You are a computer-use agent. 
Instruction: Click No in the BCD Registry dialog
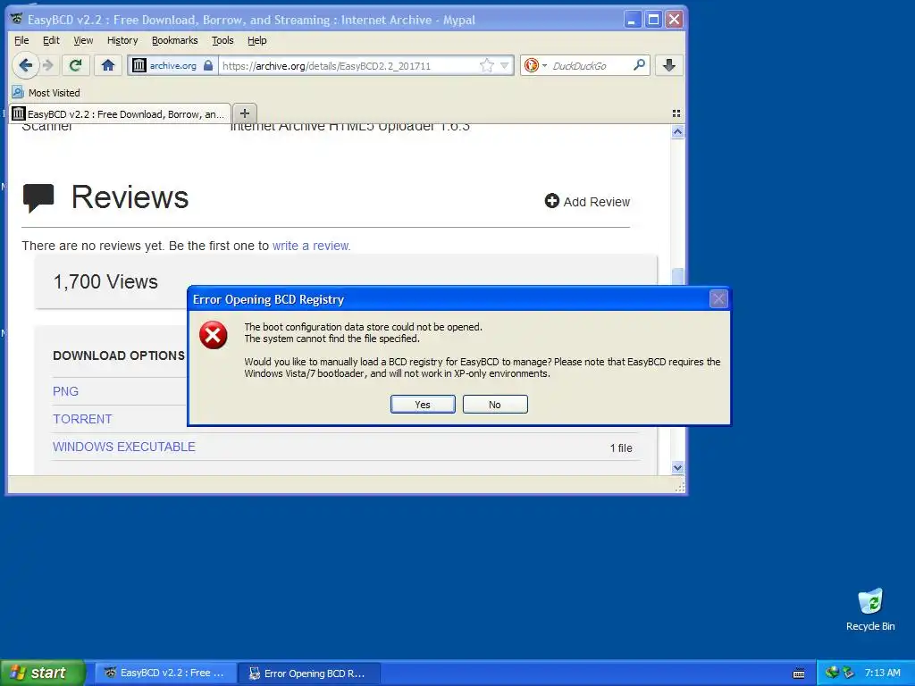[495, 405]
